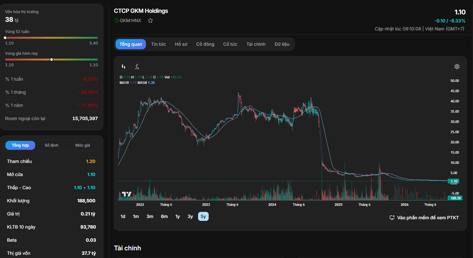Click the MA50 indicator legend
This screenshot has width=473, height=258.
tap(146, 83)
